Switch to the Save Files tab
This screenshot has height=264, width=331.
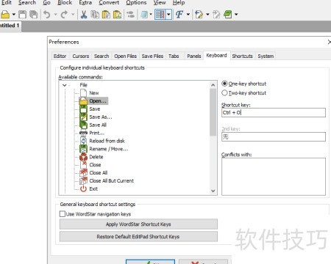(152, 56)
